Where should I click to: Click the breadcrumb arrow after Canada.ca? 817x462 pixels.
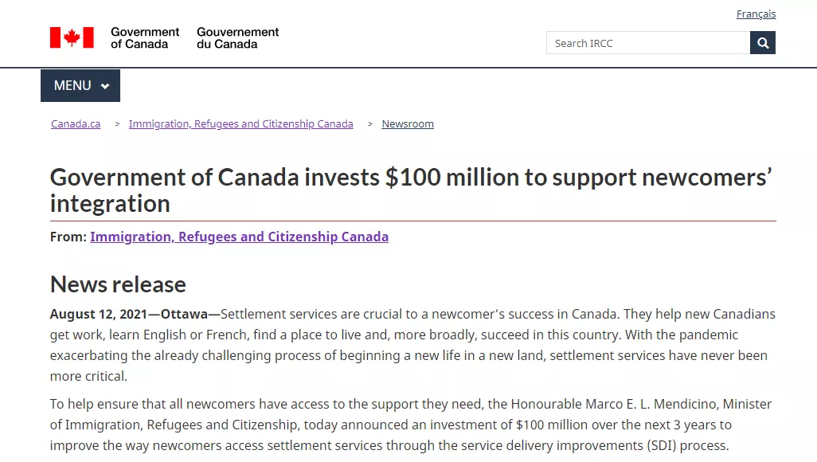tap(117, 124)
